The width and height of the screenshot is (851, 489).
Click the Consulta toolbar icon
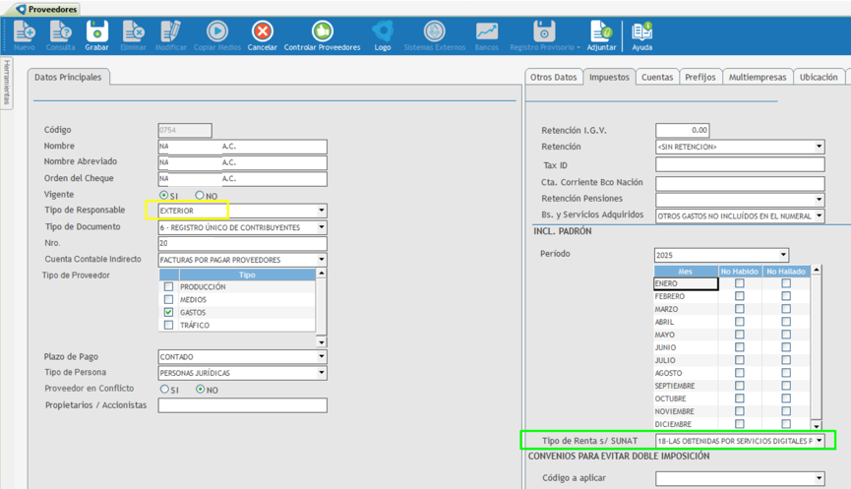60,35
